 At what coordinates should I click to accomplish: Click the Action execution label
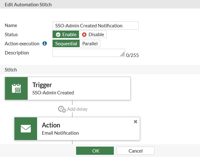pos(22,44)
